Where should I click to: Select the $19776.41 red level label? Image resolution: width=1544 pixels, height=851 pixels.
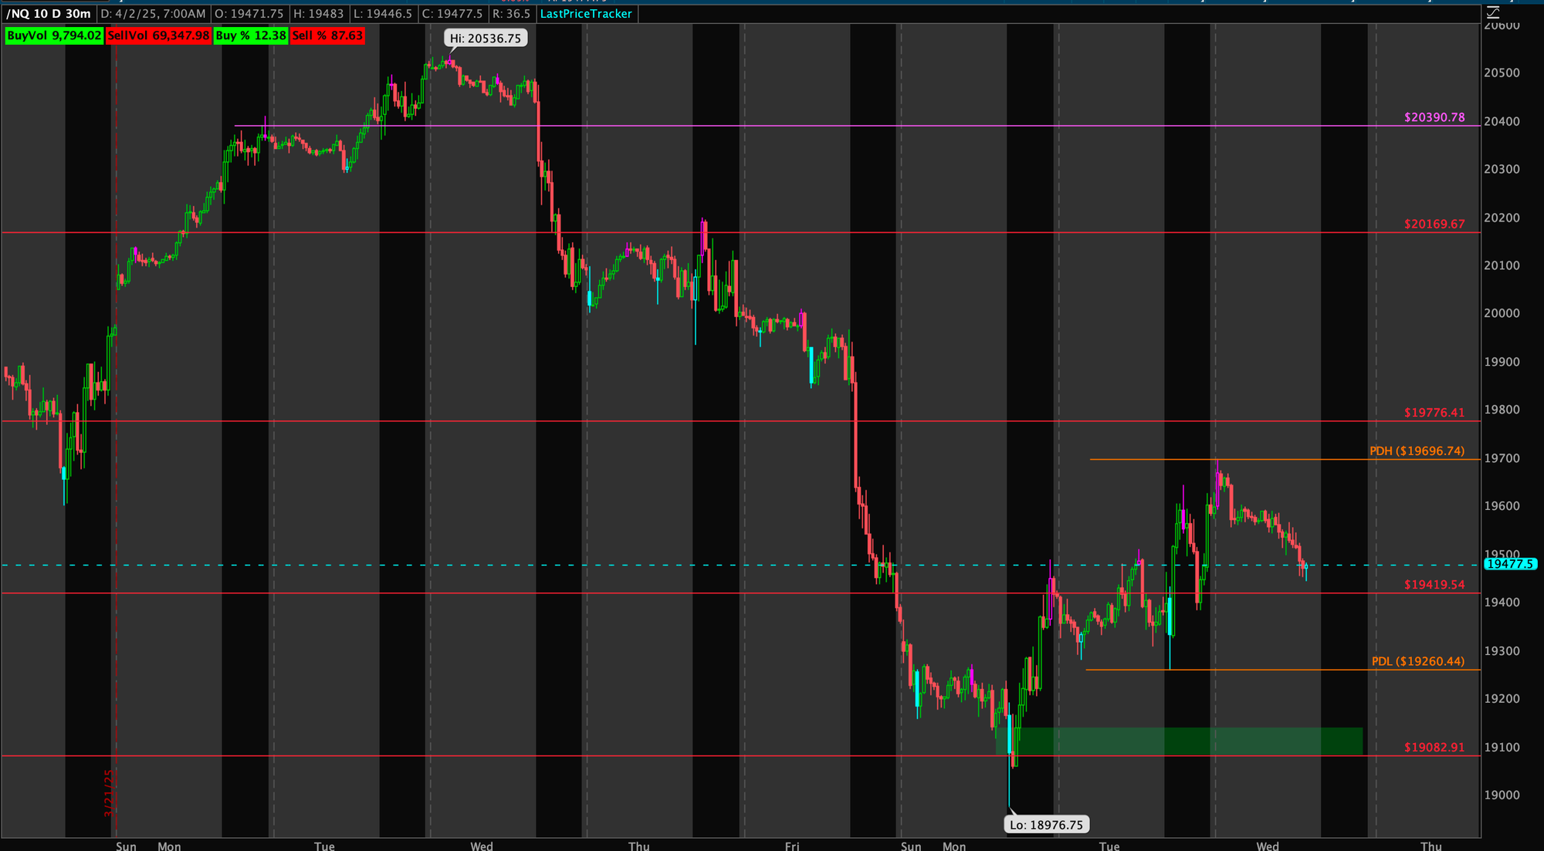tap(1434, 413)
